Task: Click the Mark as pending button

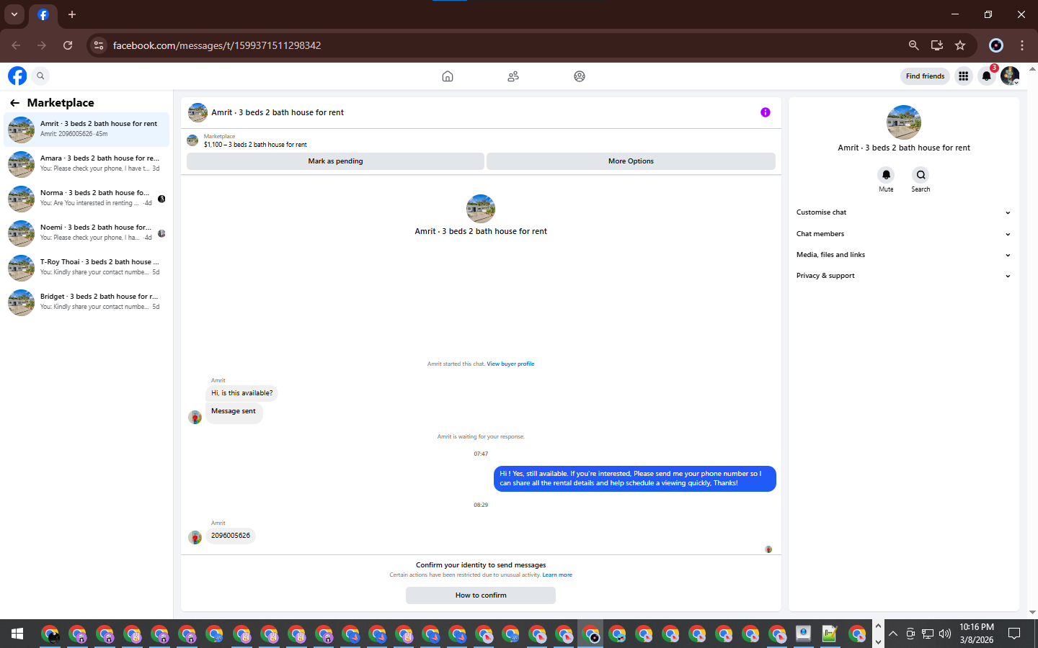Action: 335,161
